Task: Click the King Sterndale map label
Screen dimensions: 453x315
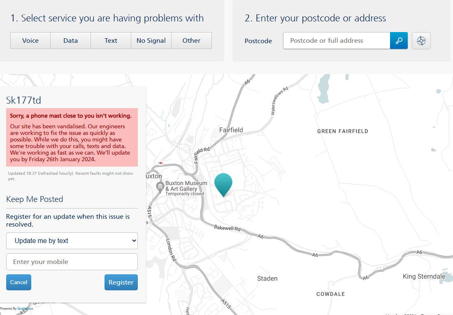Action: [x=424, y=276]
